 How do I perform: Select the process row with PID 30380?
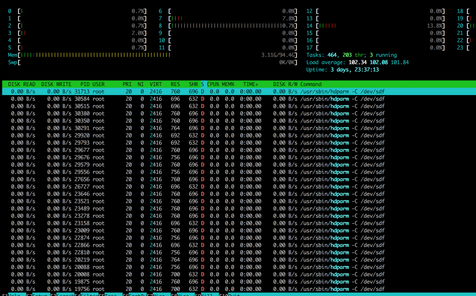tap(239, 113)
